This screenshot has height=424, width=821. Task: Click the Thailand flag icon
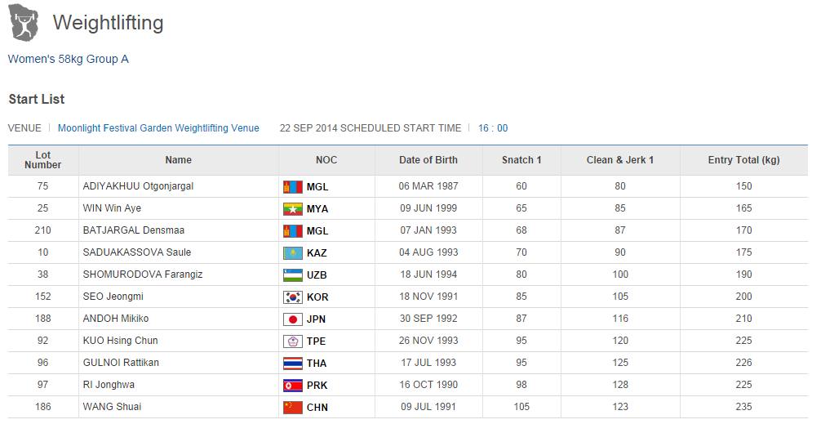tap(293, 364)
